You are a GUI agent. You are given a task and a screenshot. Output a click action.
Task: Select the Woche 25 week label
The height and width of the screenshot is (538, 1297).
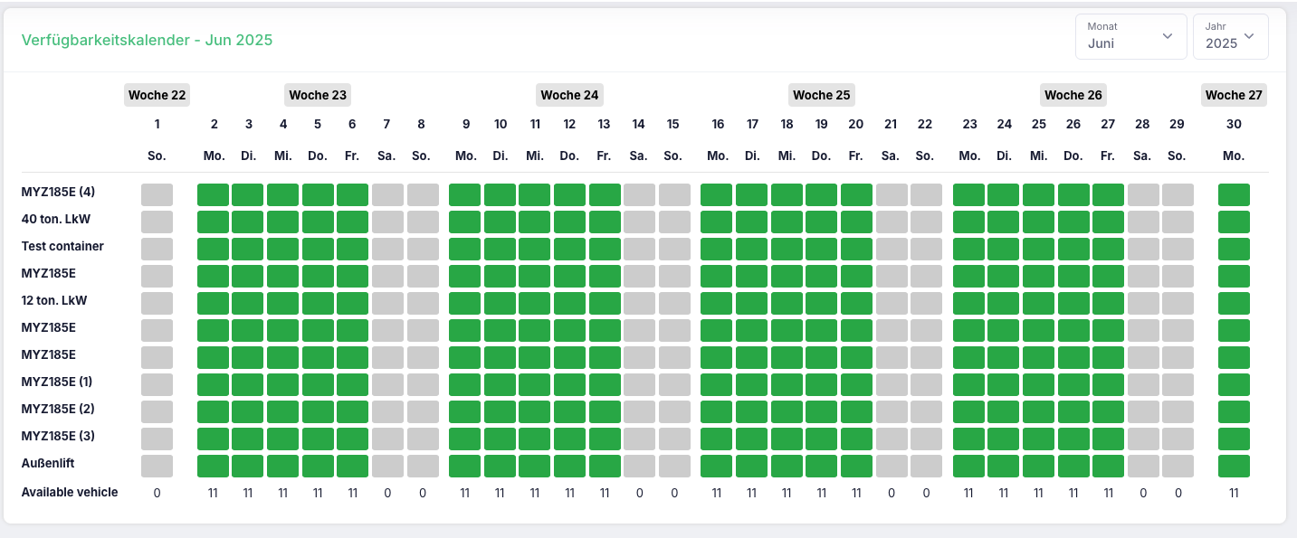(822, 95)
